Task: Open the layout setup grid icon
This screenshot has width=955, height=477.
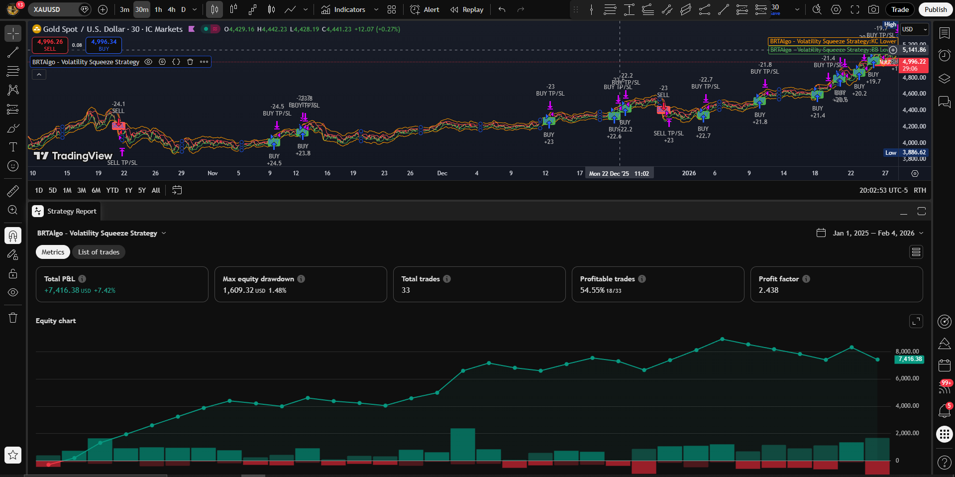Action: (392, 9)
